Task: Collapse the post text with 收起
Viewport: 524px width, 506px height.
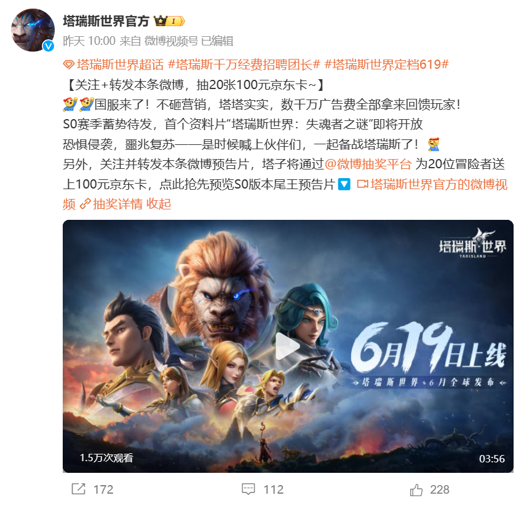Action: pos(159,204)
